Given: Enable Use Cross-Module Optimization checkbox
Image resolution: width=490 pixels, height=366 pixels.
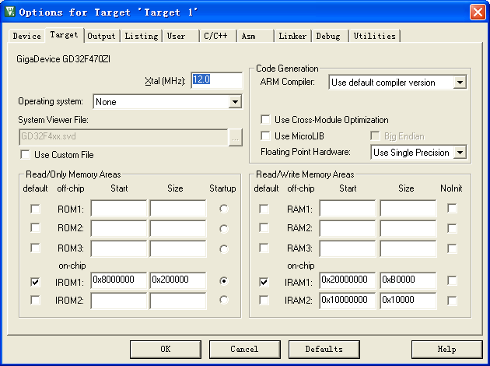Looking at the screenshot, I should [x=265, y=120].
